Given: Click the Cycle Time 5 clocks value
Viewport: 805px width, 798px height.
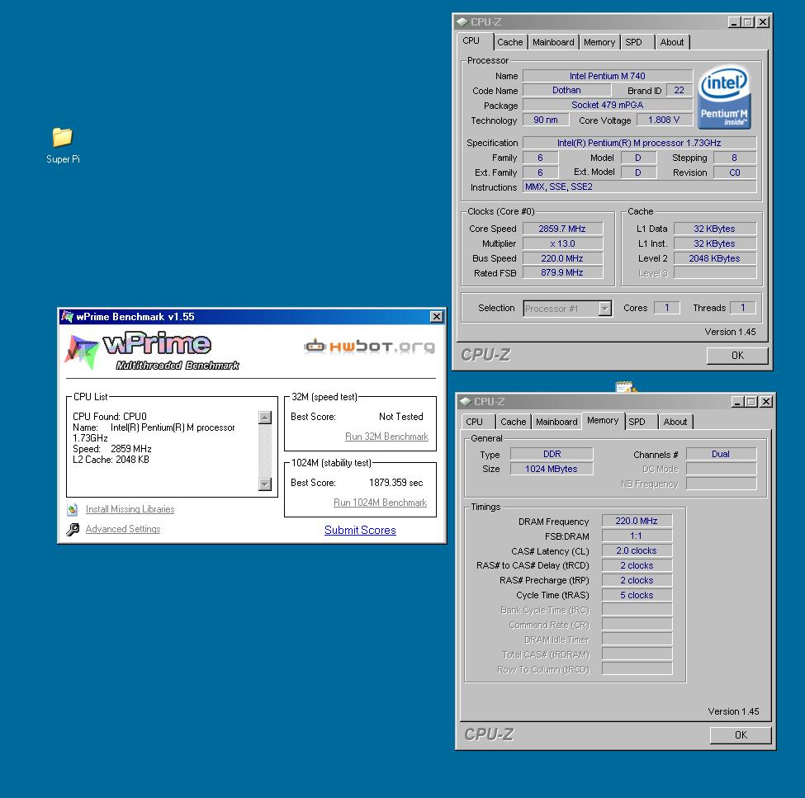Looking at the screenshot, I should click(637, 595).
